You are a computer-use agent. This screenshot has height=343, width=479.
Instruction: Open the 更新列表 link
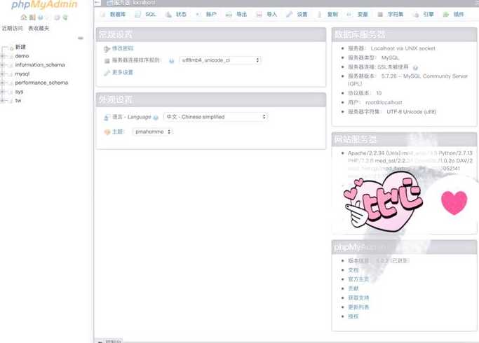pyautogui.click(x=358, y=307)
